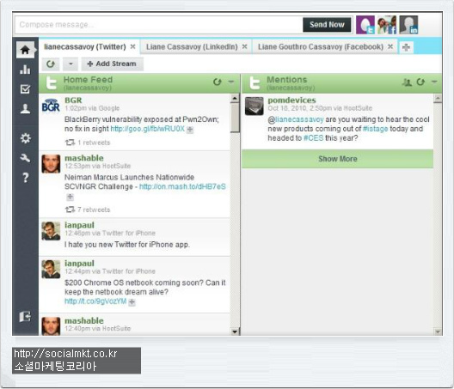This screenshot has width=454, height=389.
Task: Click ianpaul avatar on 12:46pm tweet
Action: point(51,231)
